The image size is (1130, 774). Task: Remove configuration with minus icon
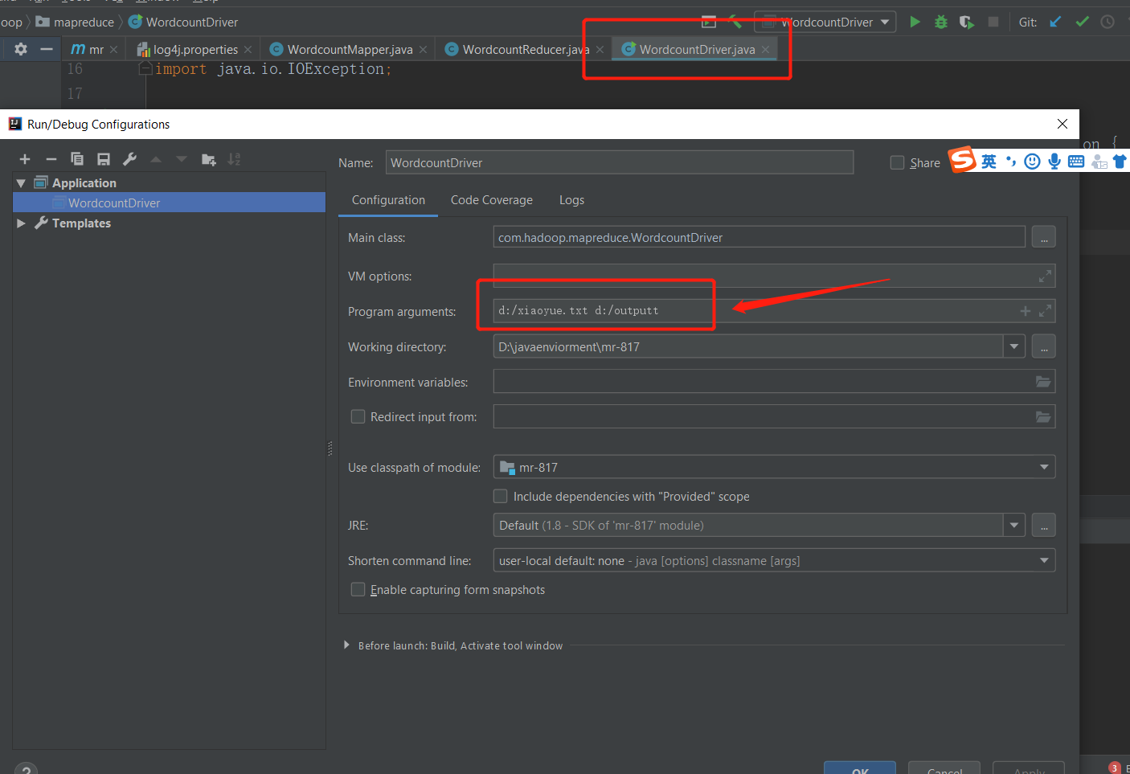[x=51, y=159]
